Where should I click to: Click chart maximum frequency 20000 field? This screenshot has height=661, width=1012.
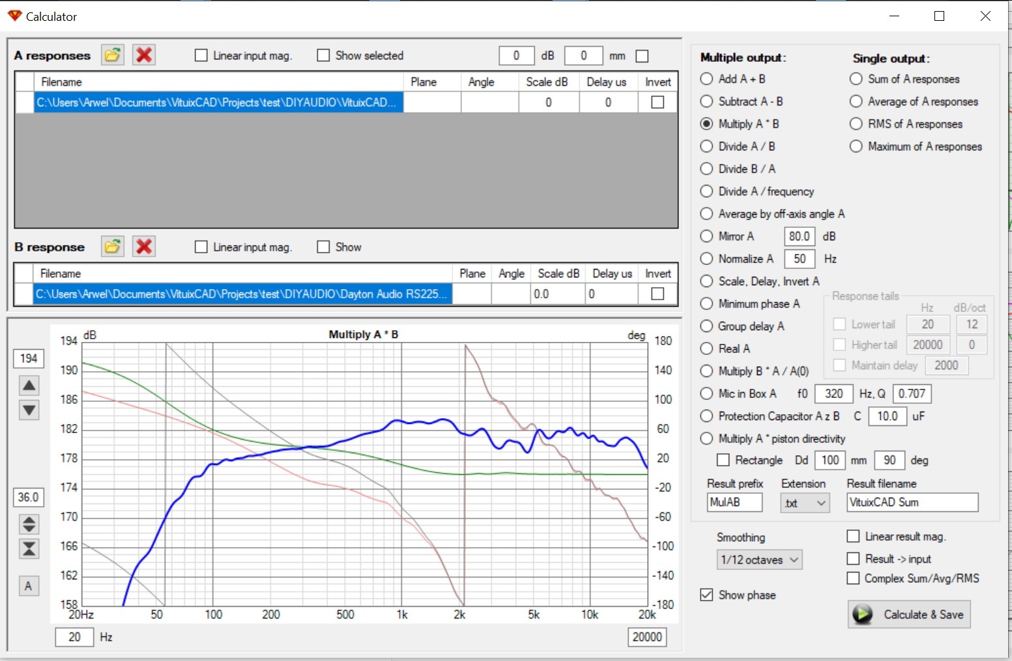(647, 637)
